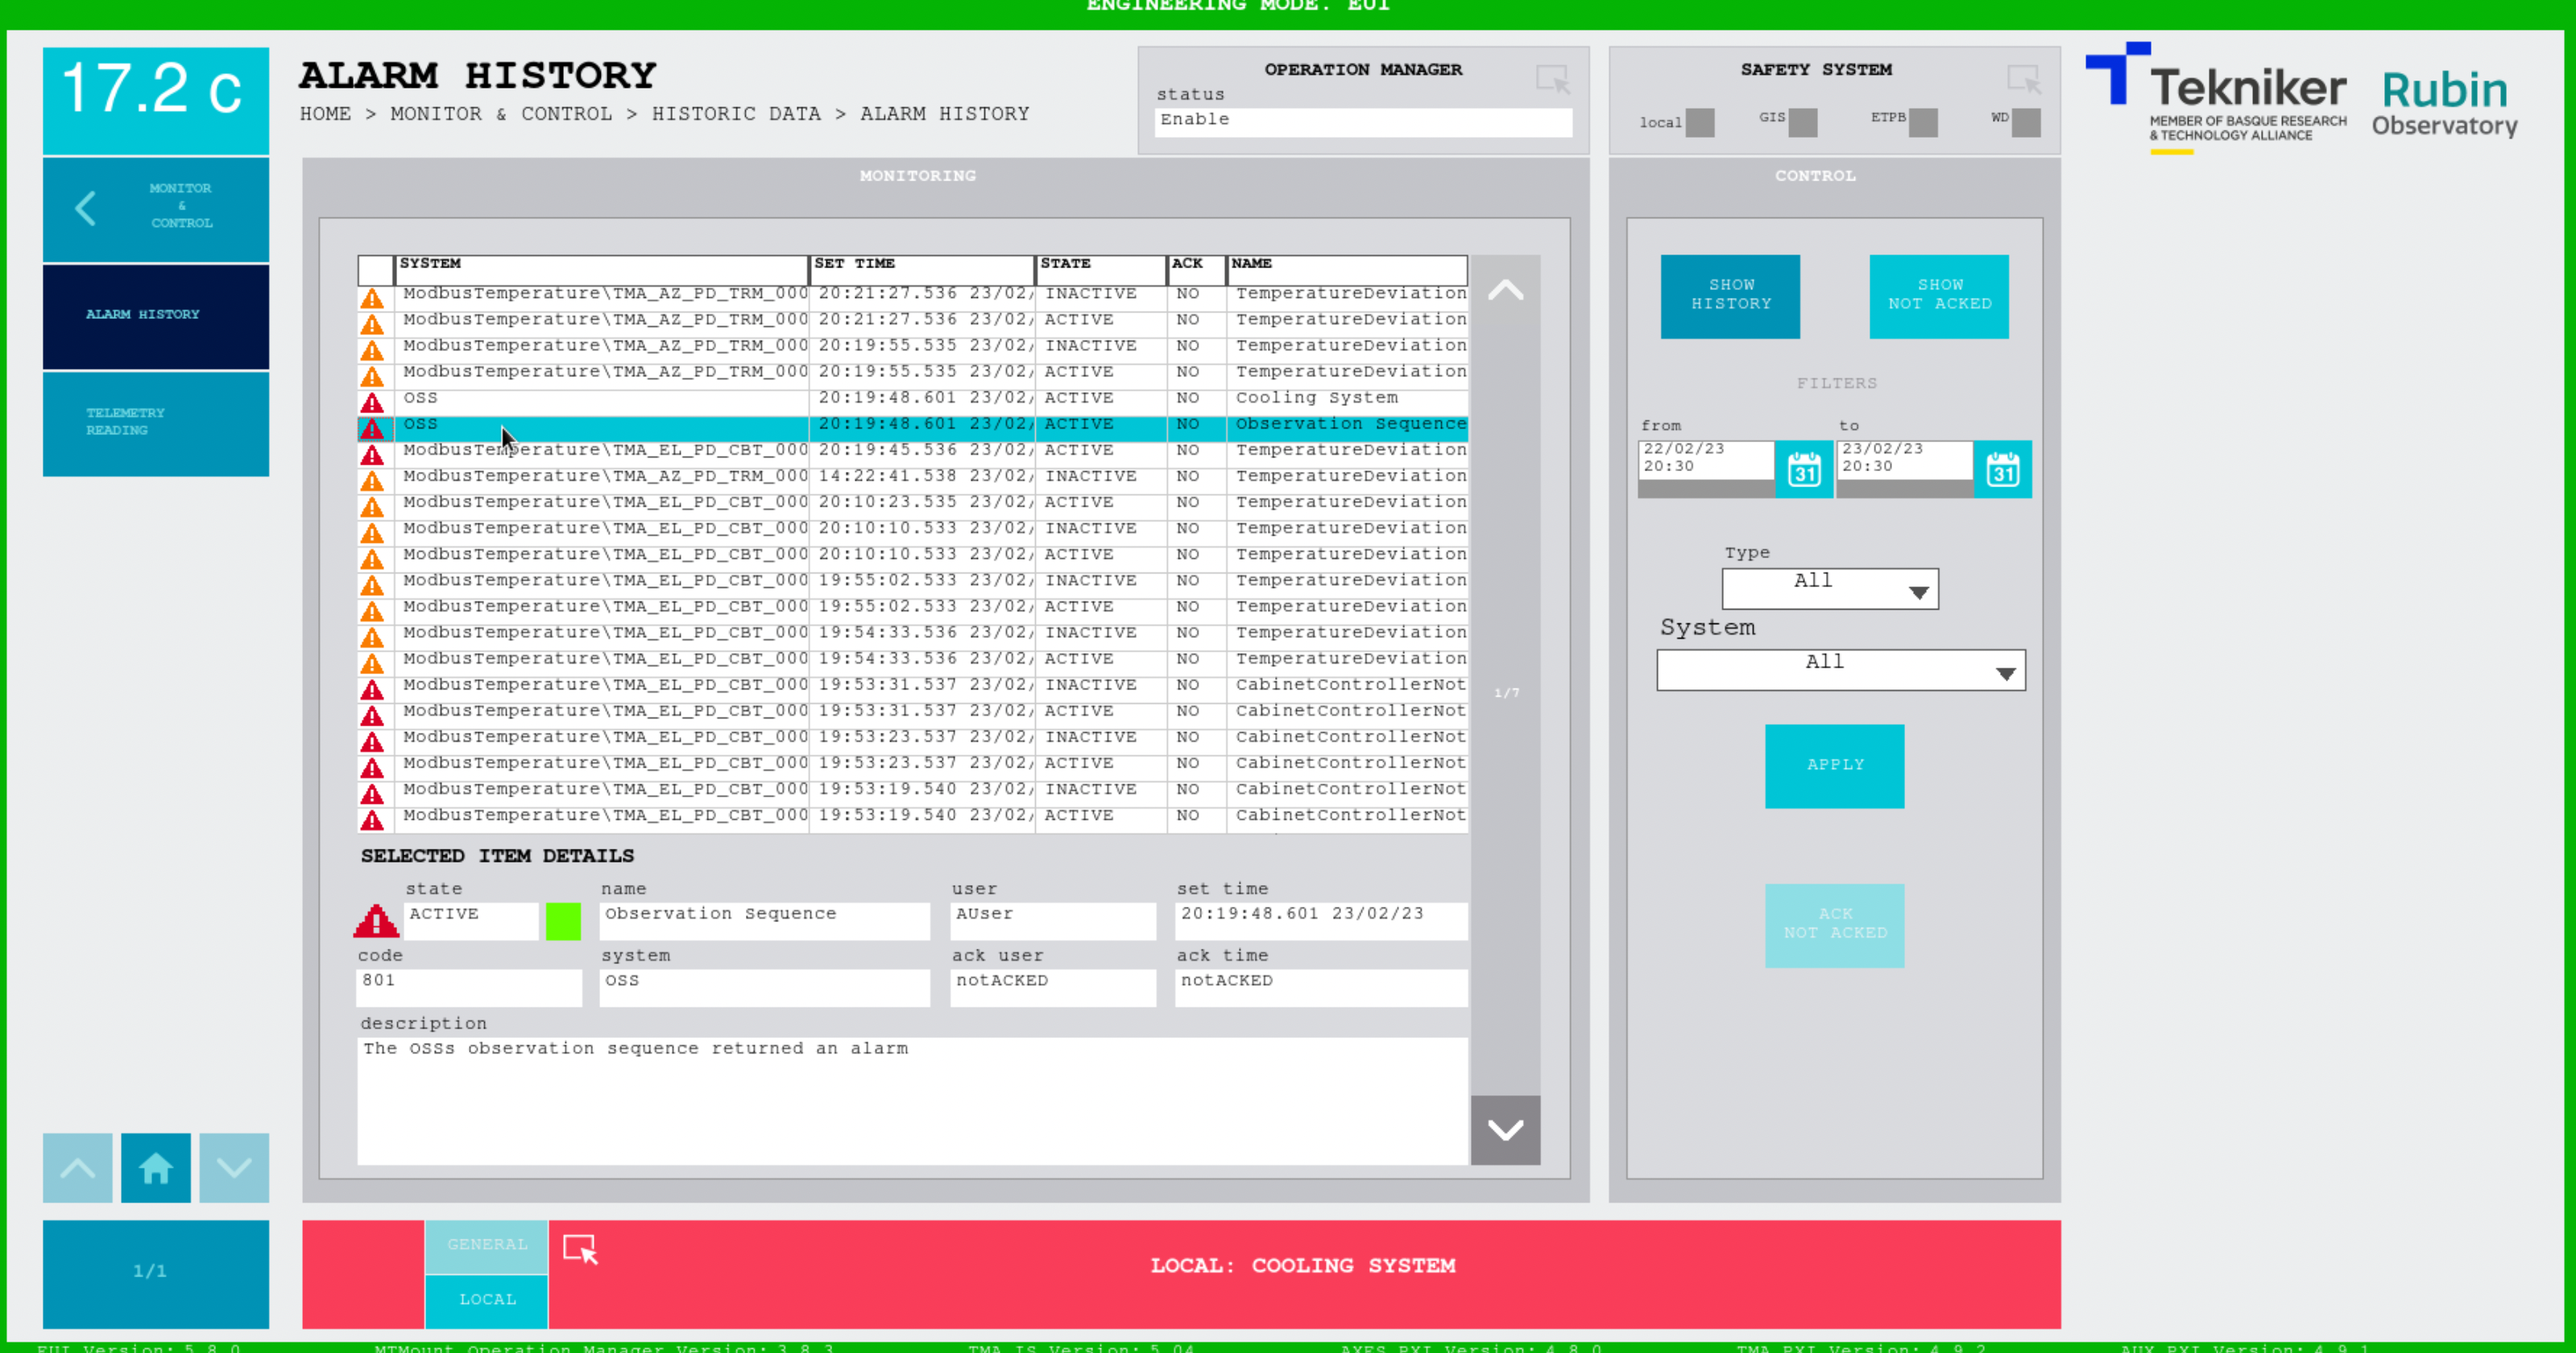This screenshot has height=1353, width=2576.
Task: Open the Telemetry Reading page
Action: pyautogui.click(x=155, y=422)
